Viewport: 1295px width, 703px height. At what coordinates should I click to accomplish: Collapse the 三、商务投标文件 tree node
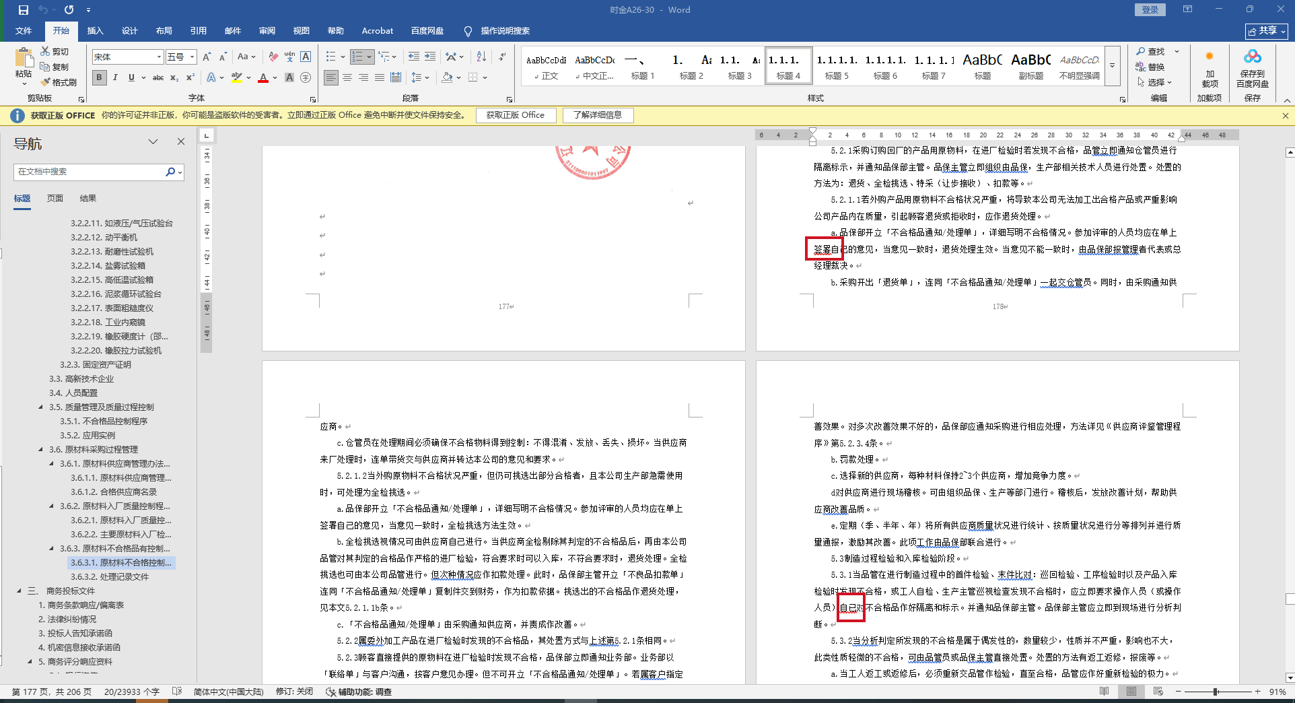point(20,591)
